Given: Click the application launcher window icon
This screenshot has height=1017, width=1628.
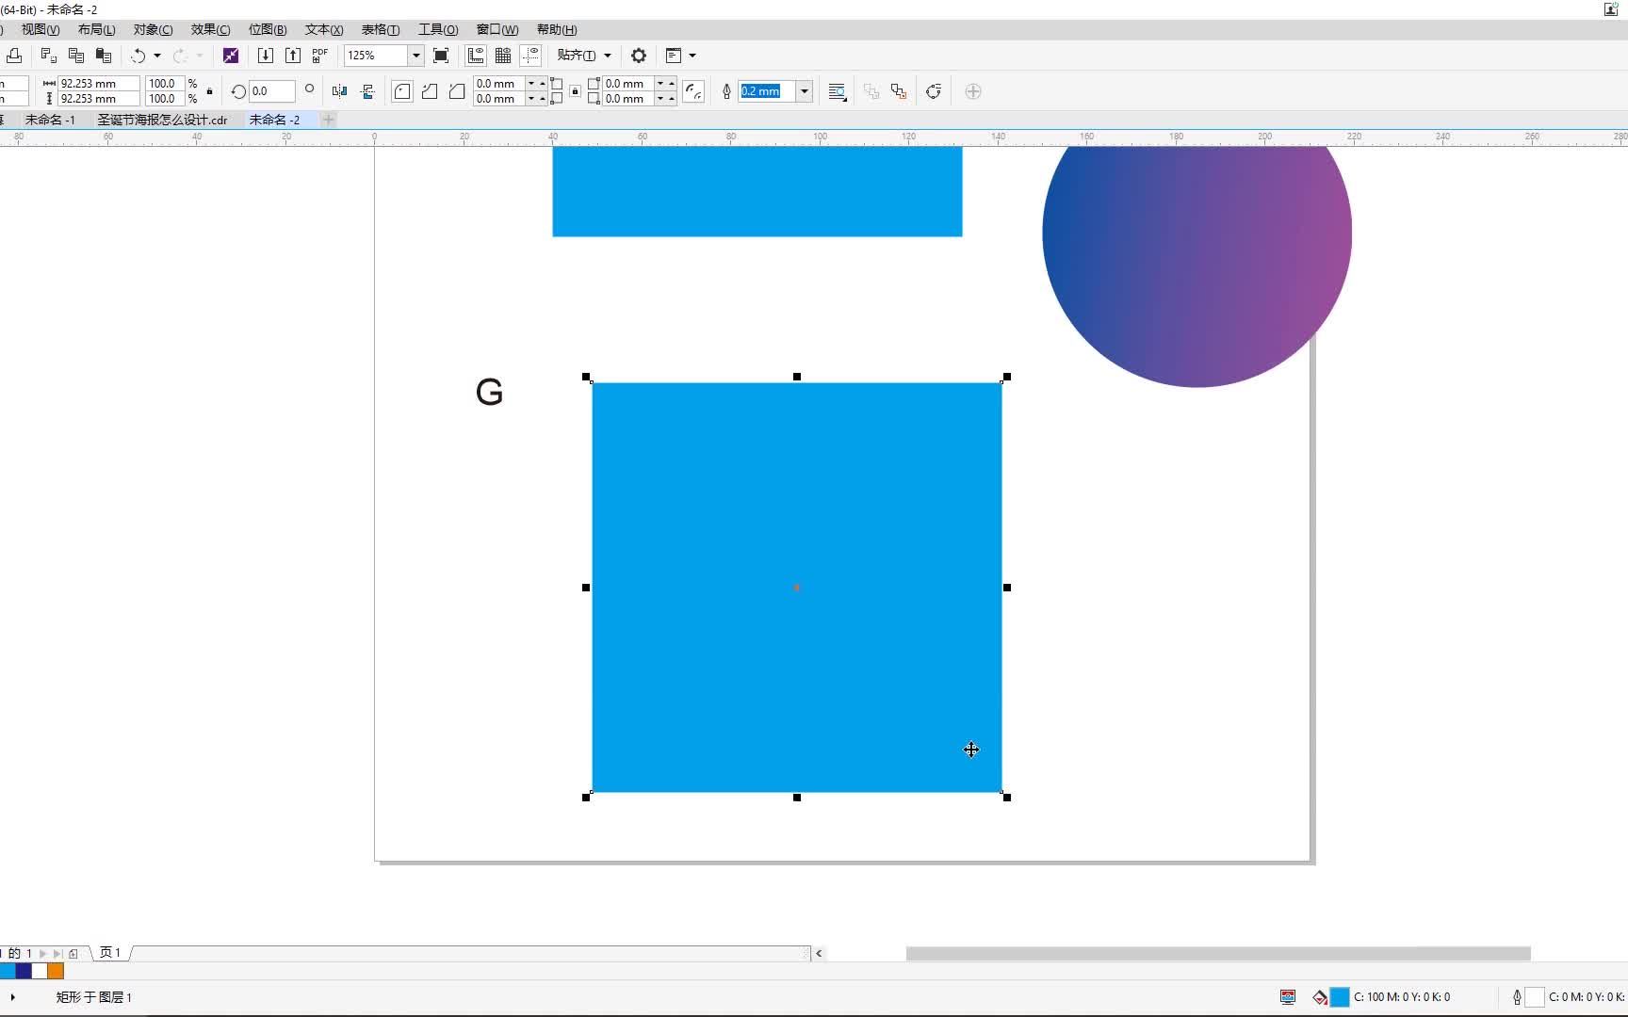Looking at the screenshot, I should tap(674, 56).
